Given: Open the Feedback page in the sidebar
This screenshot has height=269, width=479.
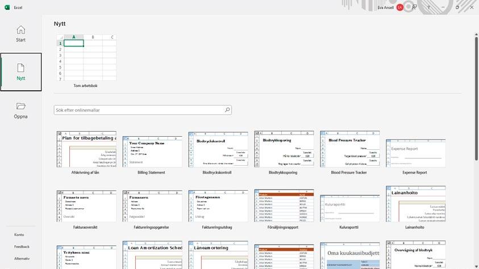Looking at the screenshot, I should [22, 246].
